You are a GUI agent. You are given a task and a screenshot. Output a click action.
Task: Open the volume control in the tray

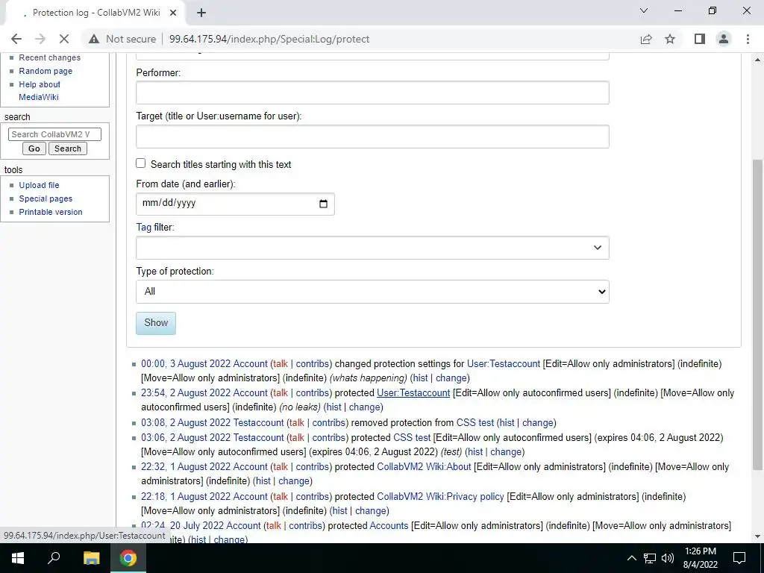click(668, 558)
